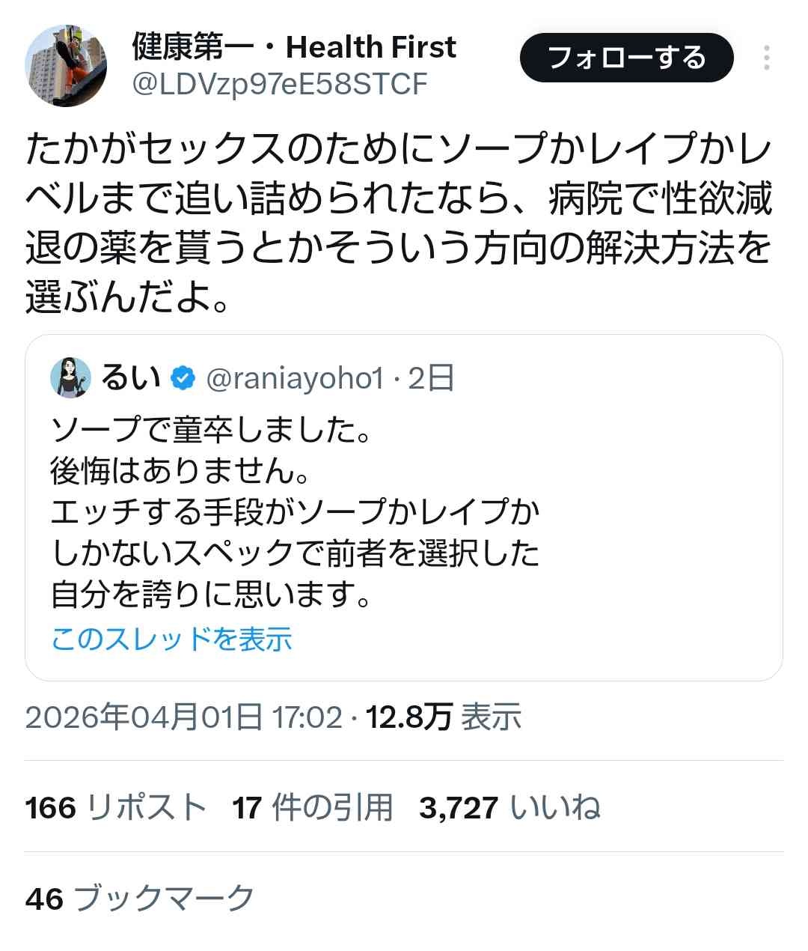The width and height of the screenshot is (808, 951).
Task: Click the 健康第一・Health First display name
Action: point(294,46)
